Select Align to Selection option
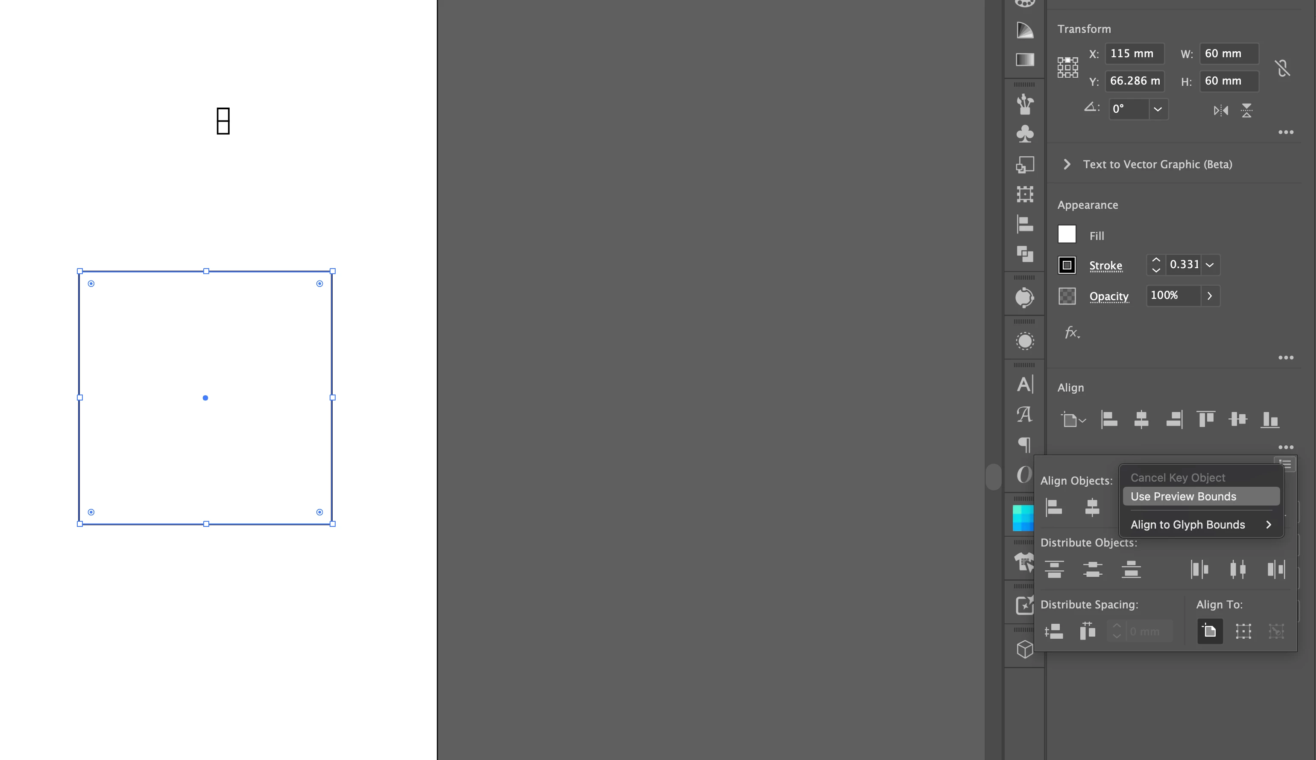 point(1243,631)
